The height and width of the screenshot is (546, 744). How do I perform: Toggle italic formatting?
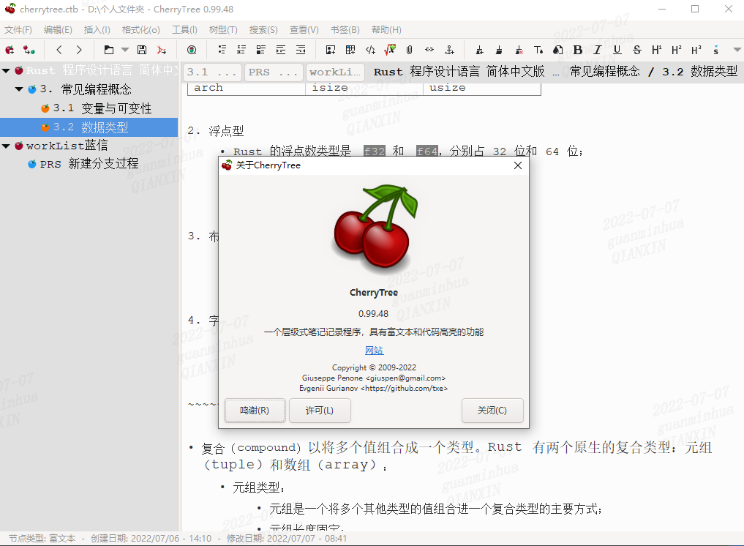click(598, 50)
